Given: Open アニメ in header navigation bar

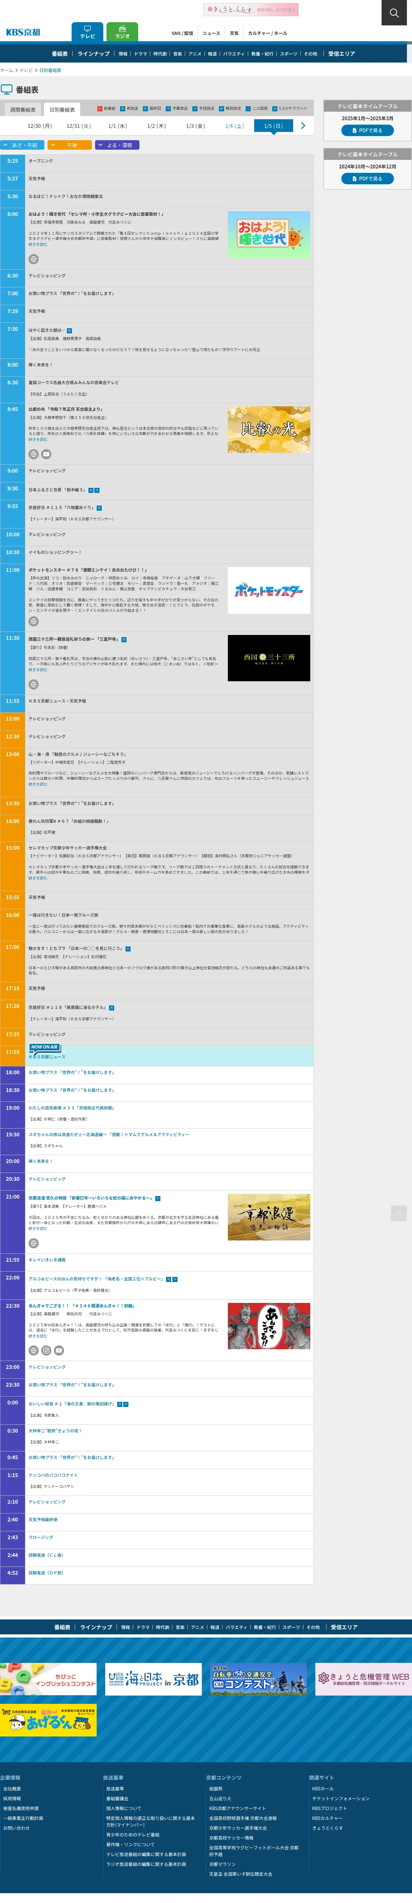Looking at the screenshot, I should tap(195, 54).
